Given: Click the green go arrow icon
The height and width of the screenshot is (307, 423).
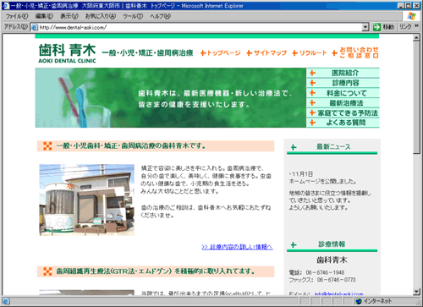Looking at the screenshot, I should 376,27.
